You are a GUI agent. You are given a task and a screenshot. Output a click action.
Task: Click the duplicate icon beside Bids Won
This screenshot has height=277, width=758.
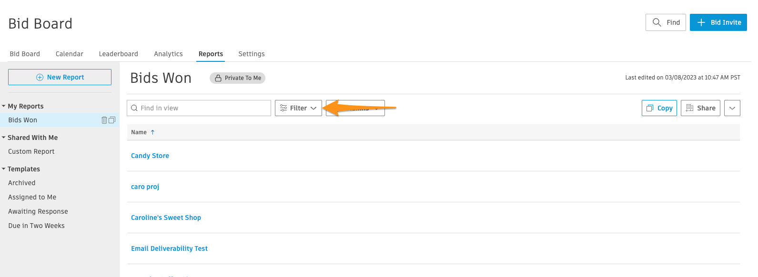(112, 120)
